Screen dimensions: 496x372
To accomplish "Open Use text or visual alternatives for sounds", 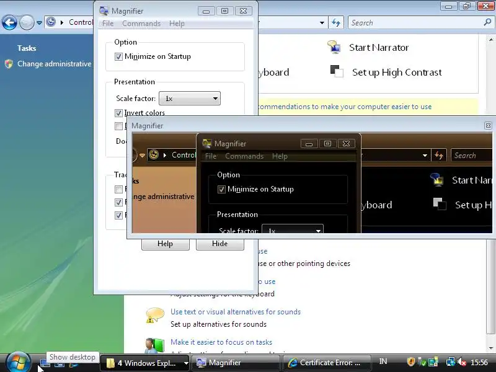I will [236, 312].
